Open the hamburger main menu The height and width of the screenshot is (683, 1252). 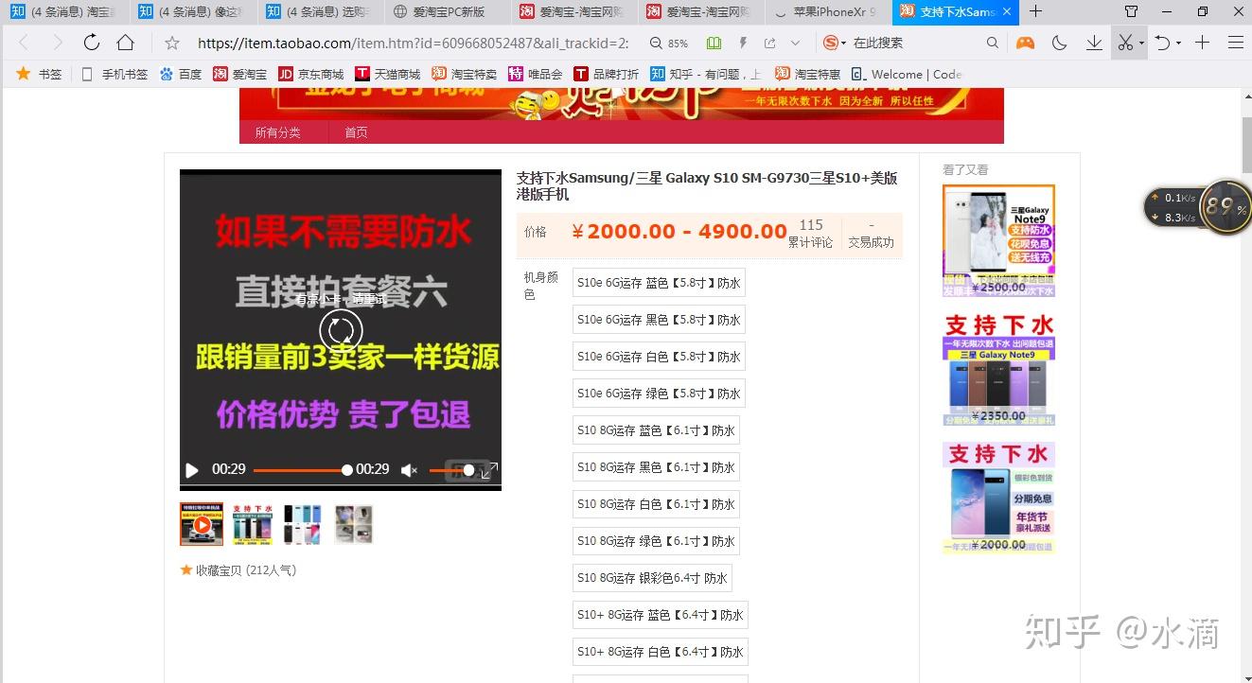[1235, 43]
